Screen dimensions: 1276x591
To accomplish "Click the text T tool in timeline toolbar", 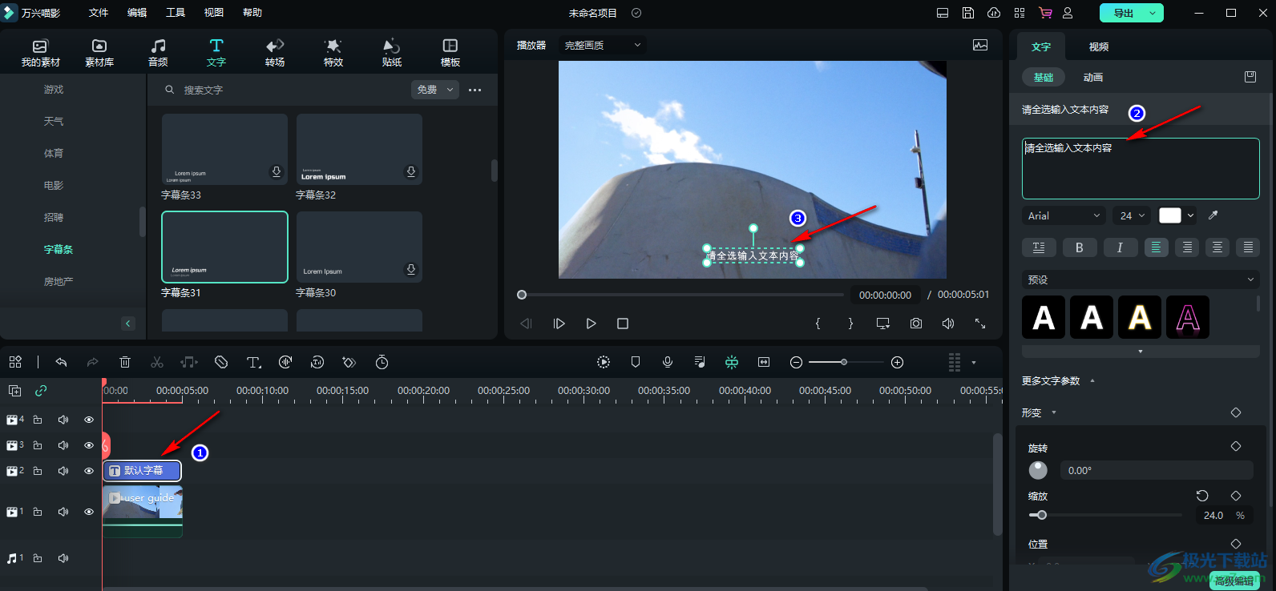I will pos(253,363).
